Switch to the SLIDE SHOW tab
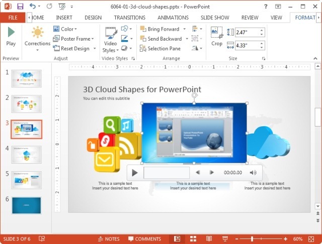The image size is (322, 244). (215, 18)
